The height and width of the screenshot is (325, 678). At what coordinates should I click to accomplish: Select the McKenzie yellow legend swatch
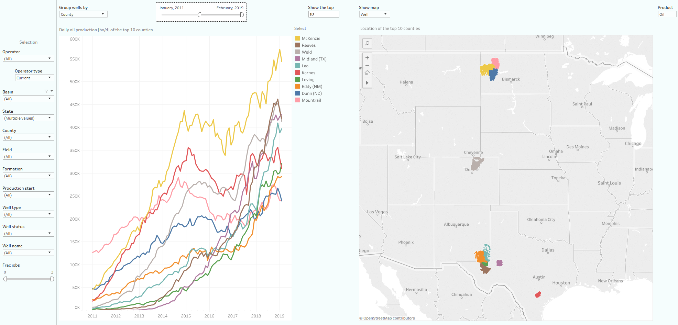pos(297,38)
